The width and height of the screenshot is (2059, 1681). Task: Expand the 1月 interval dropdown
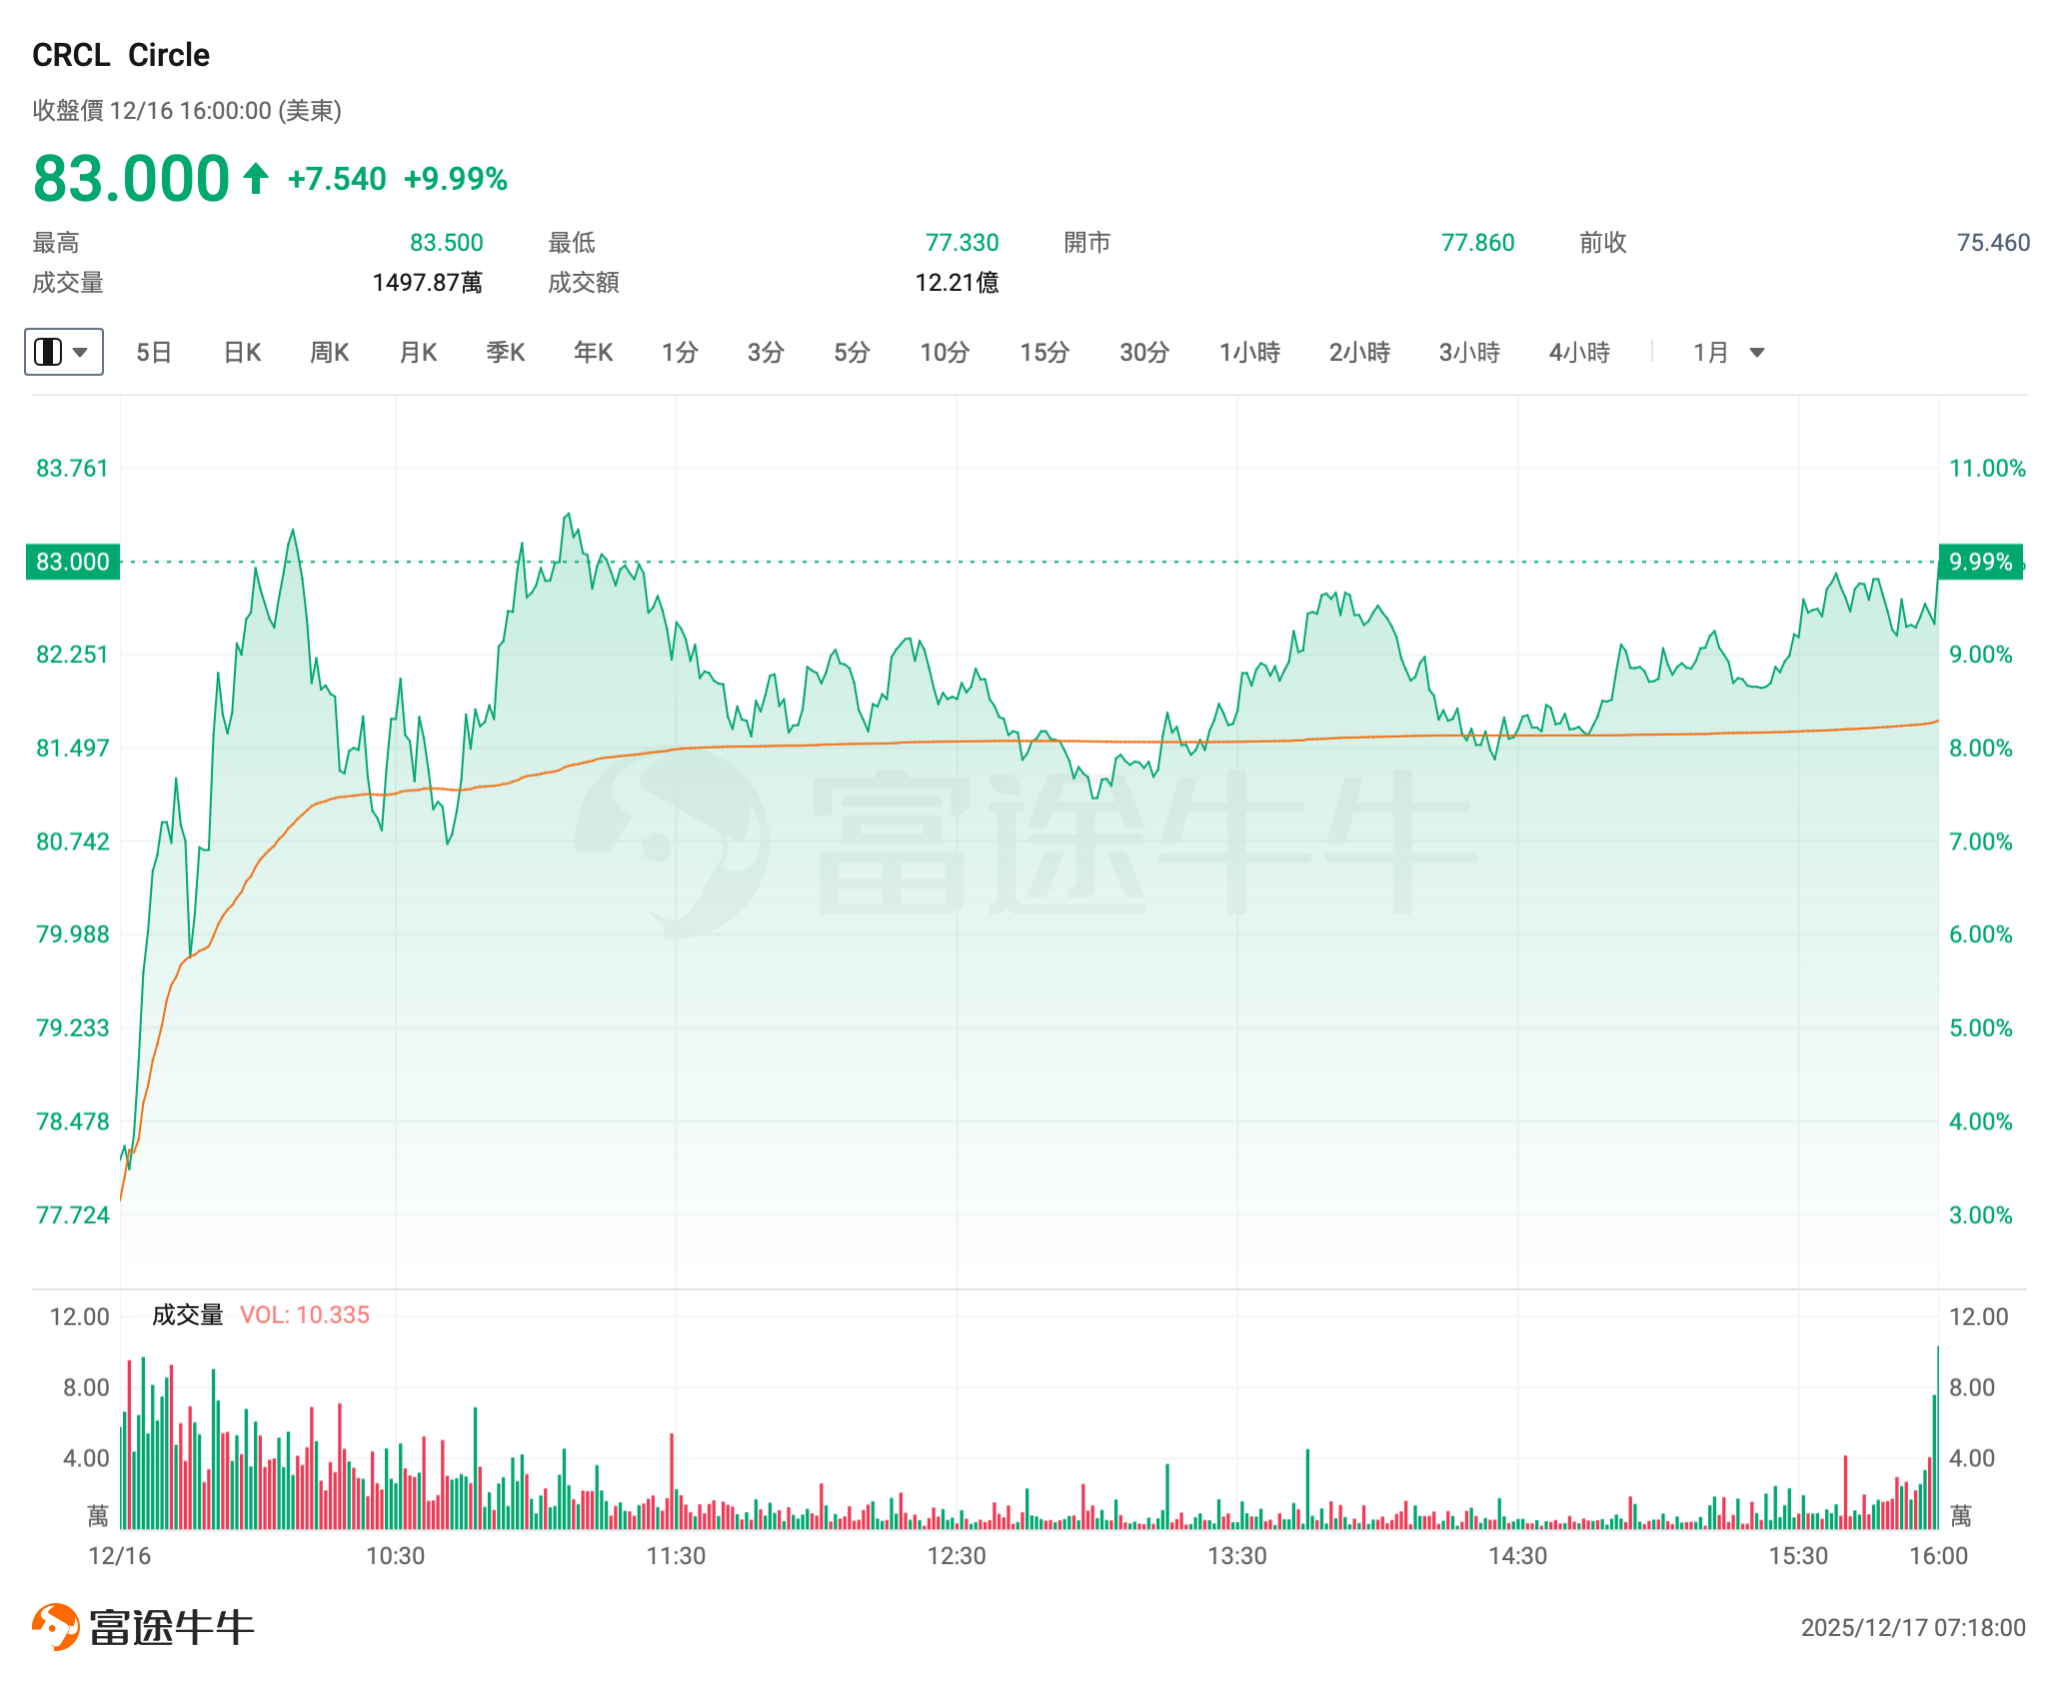pyautogui.click(x=1756, y=352)
